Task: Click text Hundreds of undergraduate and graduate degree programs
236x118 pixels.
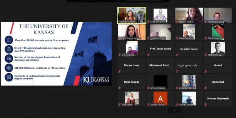Action: pos(37,77)
